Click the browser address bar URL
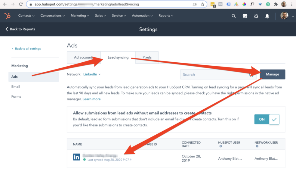The width and height of the screenshot is (296, 172). pyautogui.click(x=87, y=4)
